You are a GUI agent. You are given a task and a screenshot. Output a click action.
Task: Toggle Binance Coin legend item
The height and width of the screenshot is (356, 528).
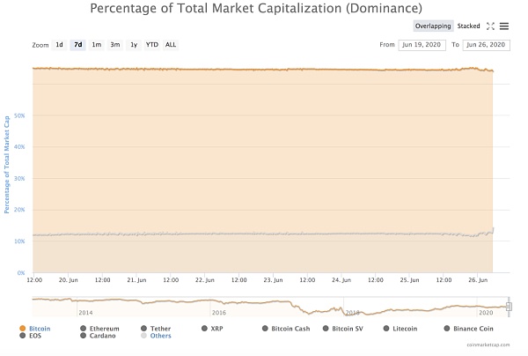coord(483,328)
